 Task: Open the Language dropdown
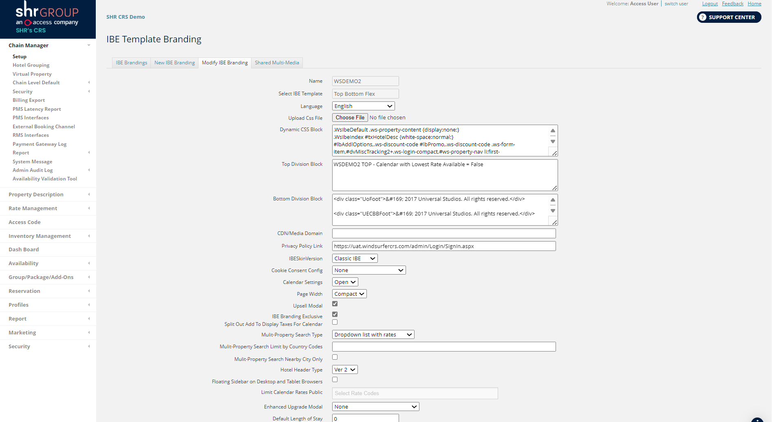(363, 106)
